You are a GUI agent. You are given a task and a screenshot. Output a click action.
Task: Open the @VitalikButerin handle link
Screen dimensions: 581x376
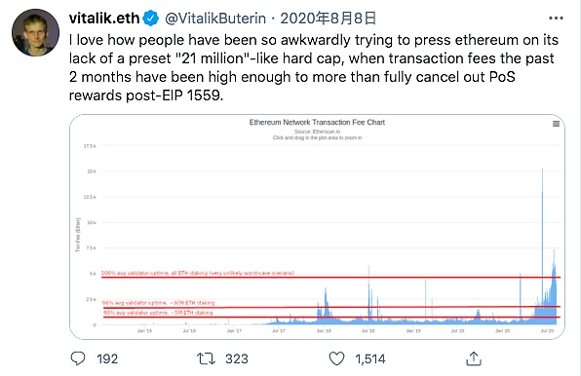point(215,19)
